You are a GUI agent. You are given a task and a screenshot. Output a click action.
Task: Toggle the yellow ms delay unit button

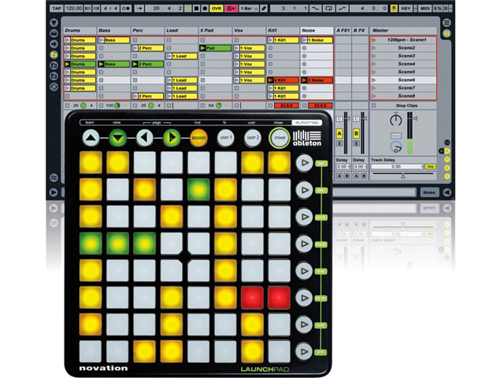(430, 166)
